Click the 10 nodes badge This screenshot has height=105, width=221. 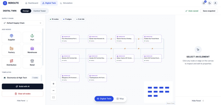[54, 19]
